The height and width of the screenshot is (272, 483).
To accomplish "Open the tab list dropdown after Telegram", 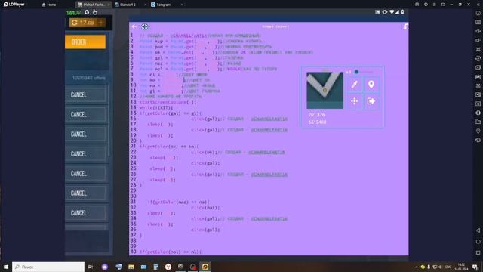I will [x=182, y=5].
